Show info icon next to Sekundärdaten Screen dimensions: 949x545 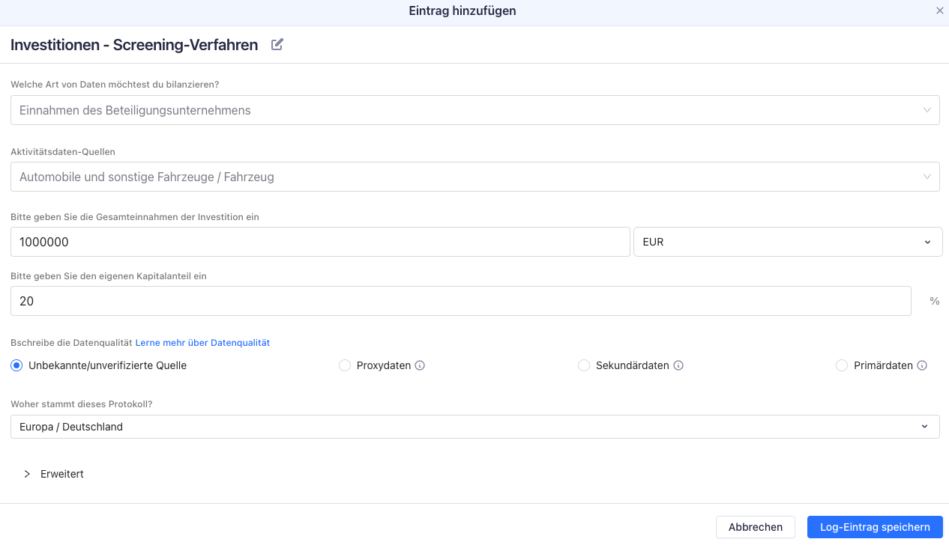tap(678, 366)
